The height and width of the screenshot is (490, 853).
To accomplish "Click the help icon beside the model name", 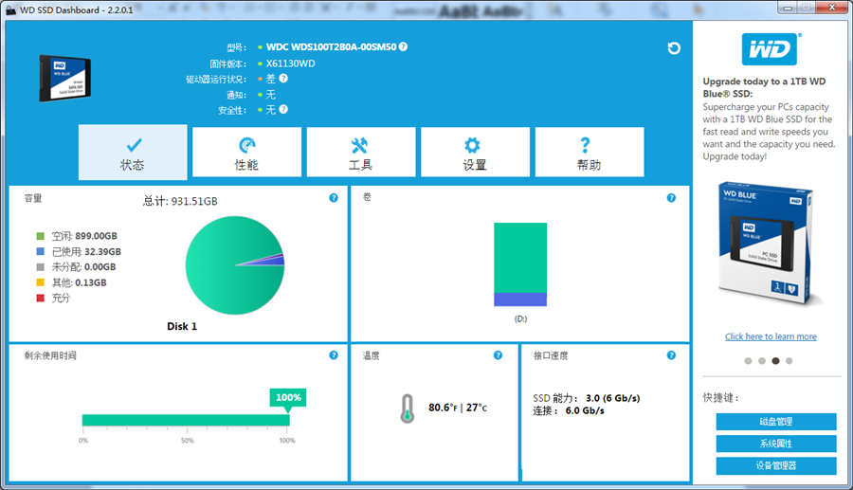I will (x=404, y=46).
